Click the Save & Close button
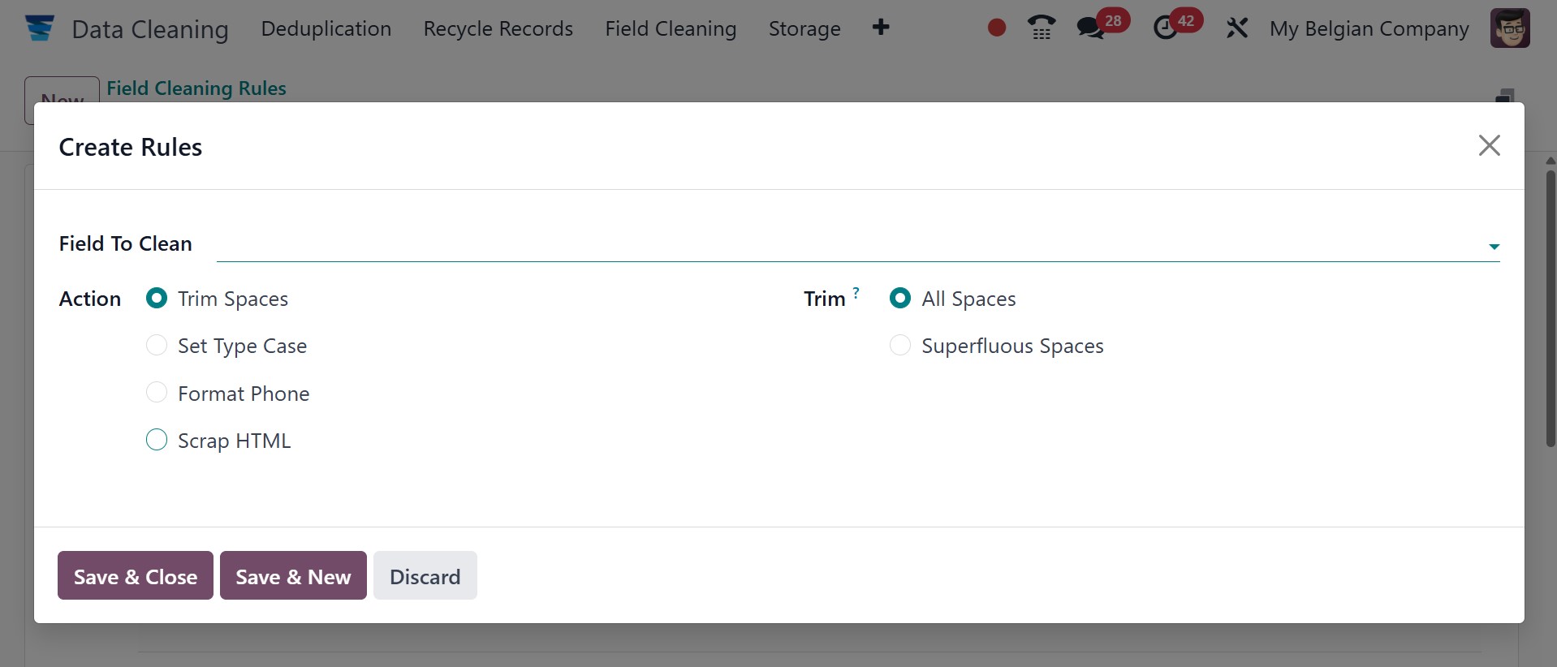The height and width of the screenshot is (667, 1557). (x=136, y=576)
